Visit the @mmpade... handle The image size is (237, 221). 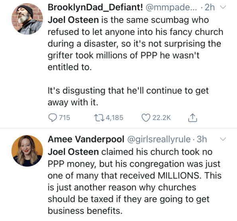[171, 7]
